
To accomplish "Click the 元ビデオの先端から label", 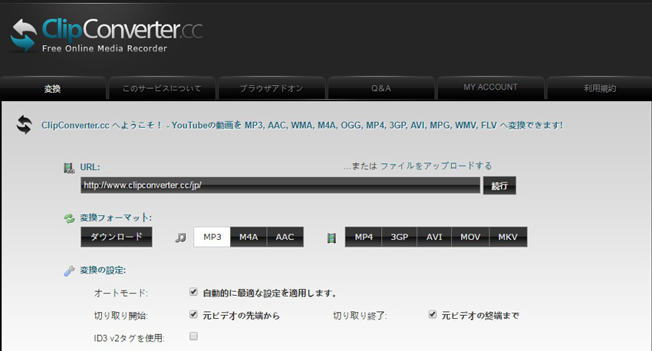I will (241, 316).
